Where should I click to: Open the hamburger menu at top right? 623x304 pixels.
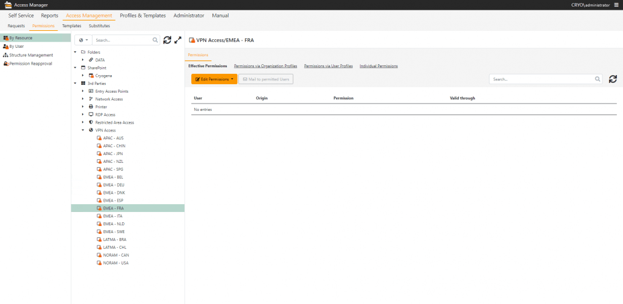point(616,5)
